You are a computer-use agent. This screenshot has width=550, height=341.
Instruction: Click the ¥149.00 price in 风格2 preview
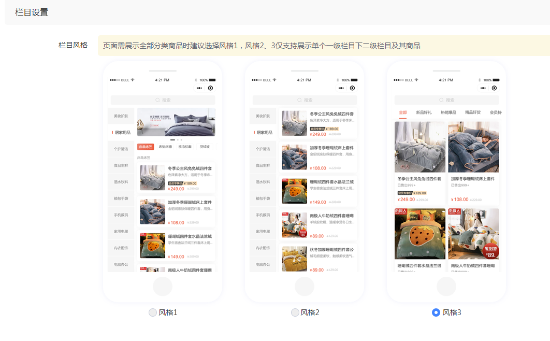click(318, 202)
